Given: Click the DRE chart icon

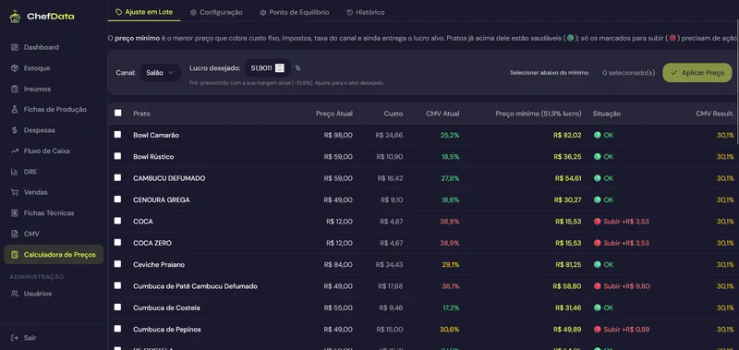Looking at the screenshot, I should point(15,172).
